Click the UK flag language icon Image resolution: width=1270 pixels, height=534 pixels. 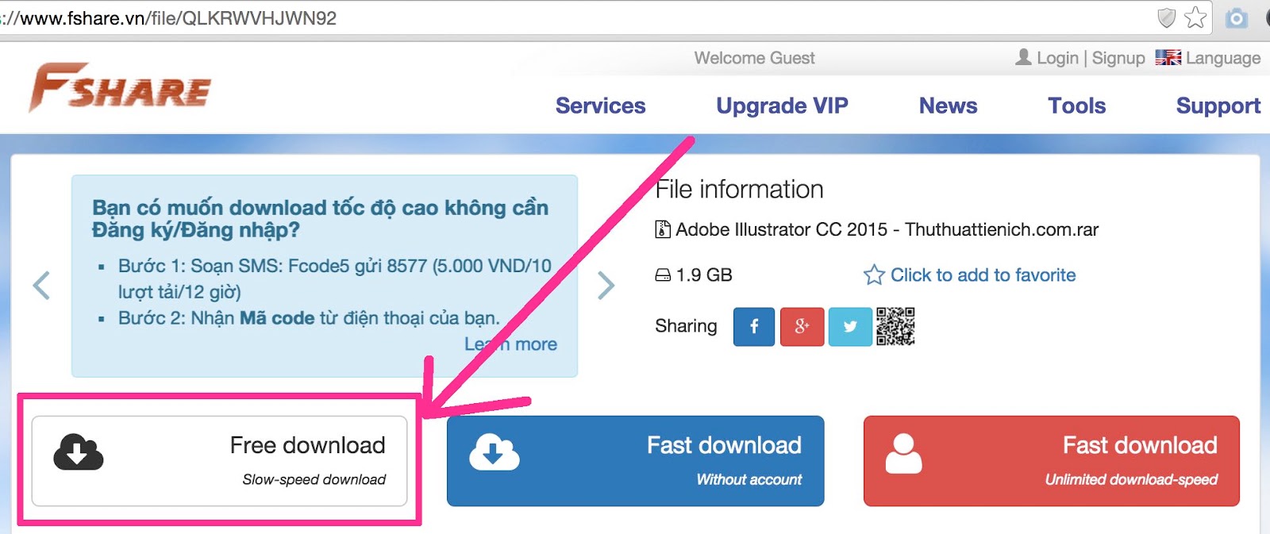pos(1168,57)
